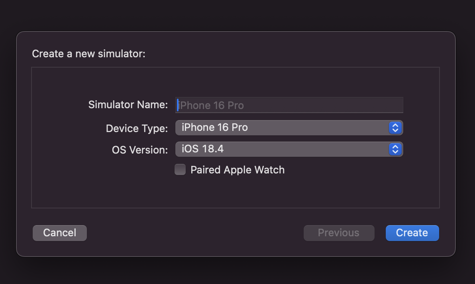Image resolution: width=475 pixels, height=284 pixels.
Task: Click the Create button
Action: [x=412, y=233]
